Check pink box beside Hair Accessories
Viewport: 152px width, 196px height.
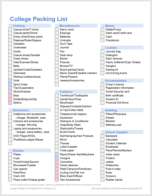tap(57, 180)
